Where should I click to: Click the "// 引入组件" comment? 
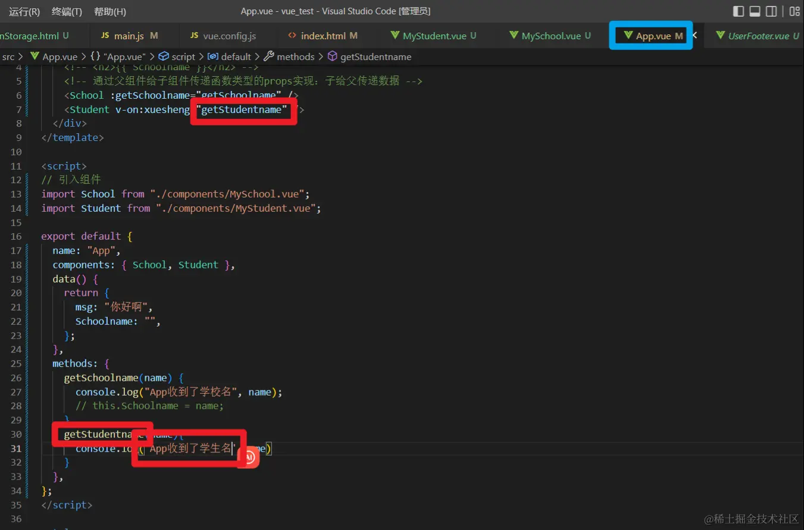[x=71, y=180]
